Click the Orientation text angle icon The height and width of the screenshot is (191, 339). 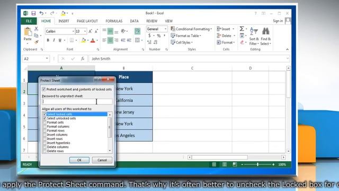pos(123,31)
